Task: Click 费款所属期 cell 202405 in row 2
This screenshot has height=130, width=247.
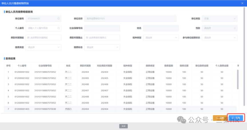Action: (x=85, y=78)
